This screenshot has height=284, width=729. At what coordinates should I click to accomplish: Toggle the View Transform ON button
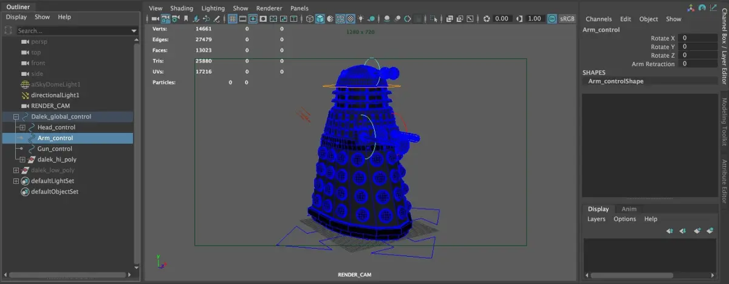pyautogui.click(x=551, y=19)
